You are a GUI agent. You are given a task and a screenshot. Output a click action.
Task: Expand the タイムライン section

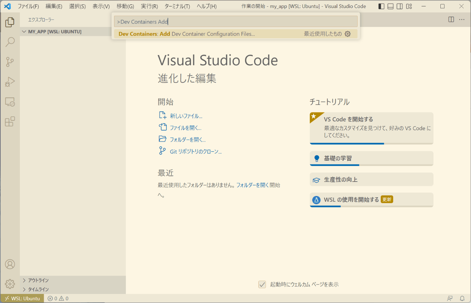pyautogui.click(x=73, y=289)
